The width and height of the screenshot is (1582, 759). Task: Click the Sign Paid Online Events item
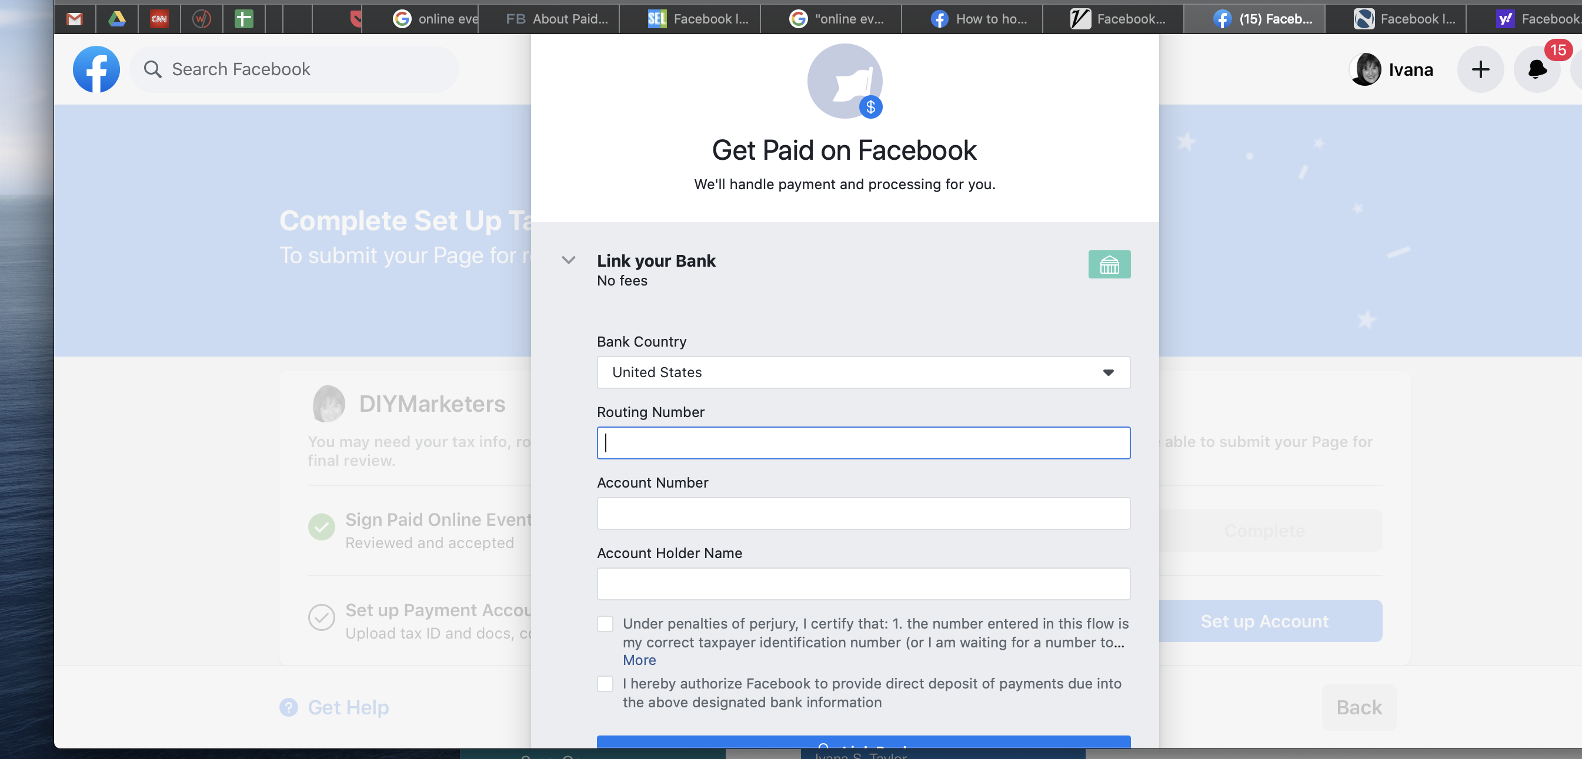point(439,520)
